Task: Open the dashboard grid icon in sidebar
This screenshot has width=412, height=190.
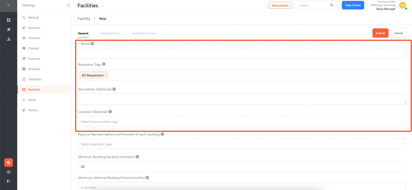Action: click(8, 20)
